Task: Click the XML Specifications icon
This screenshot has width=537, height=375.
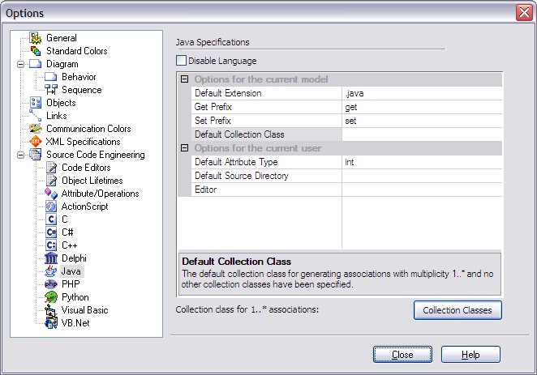Action: point(35,142)
